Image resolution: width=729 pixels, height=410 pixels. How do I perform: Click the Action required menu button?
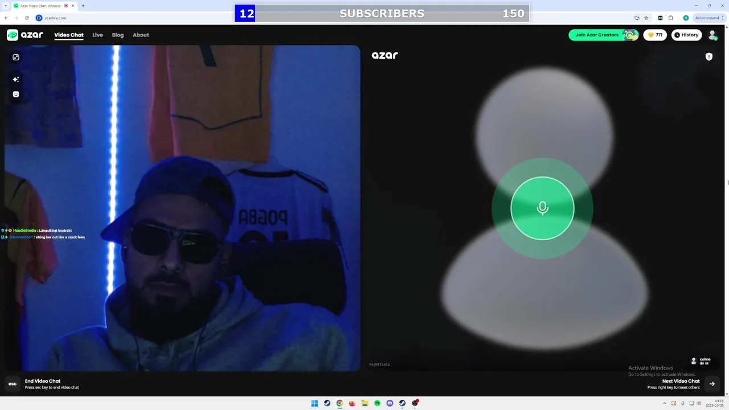709,18
